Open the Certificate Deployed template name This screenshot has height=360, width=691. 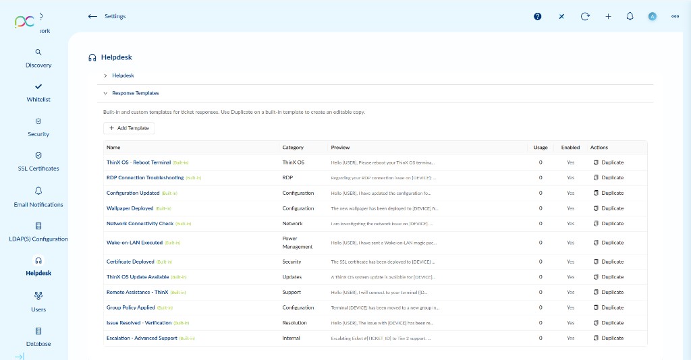point(130,262)
